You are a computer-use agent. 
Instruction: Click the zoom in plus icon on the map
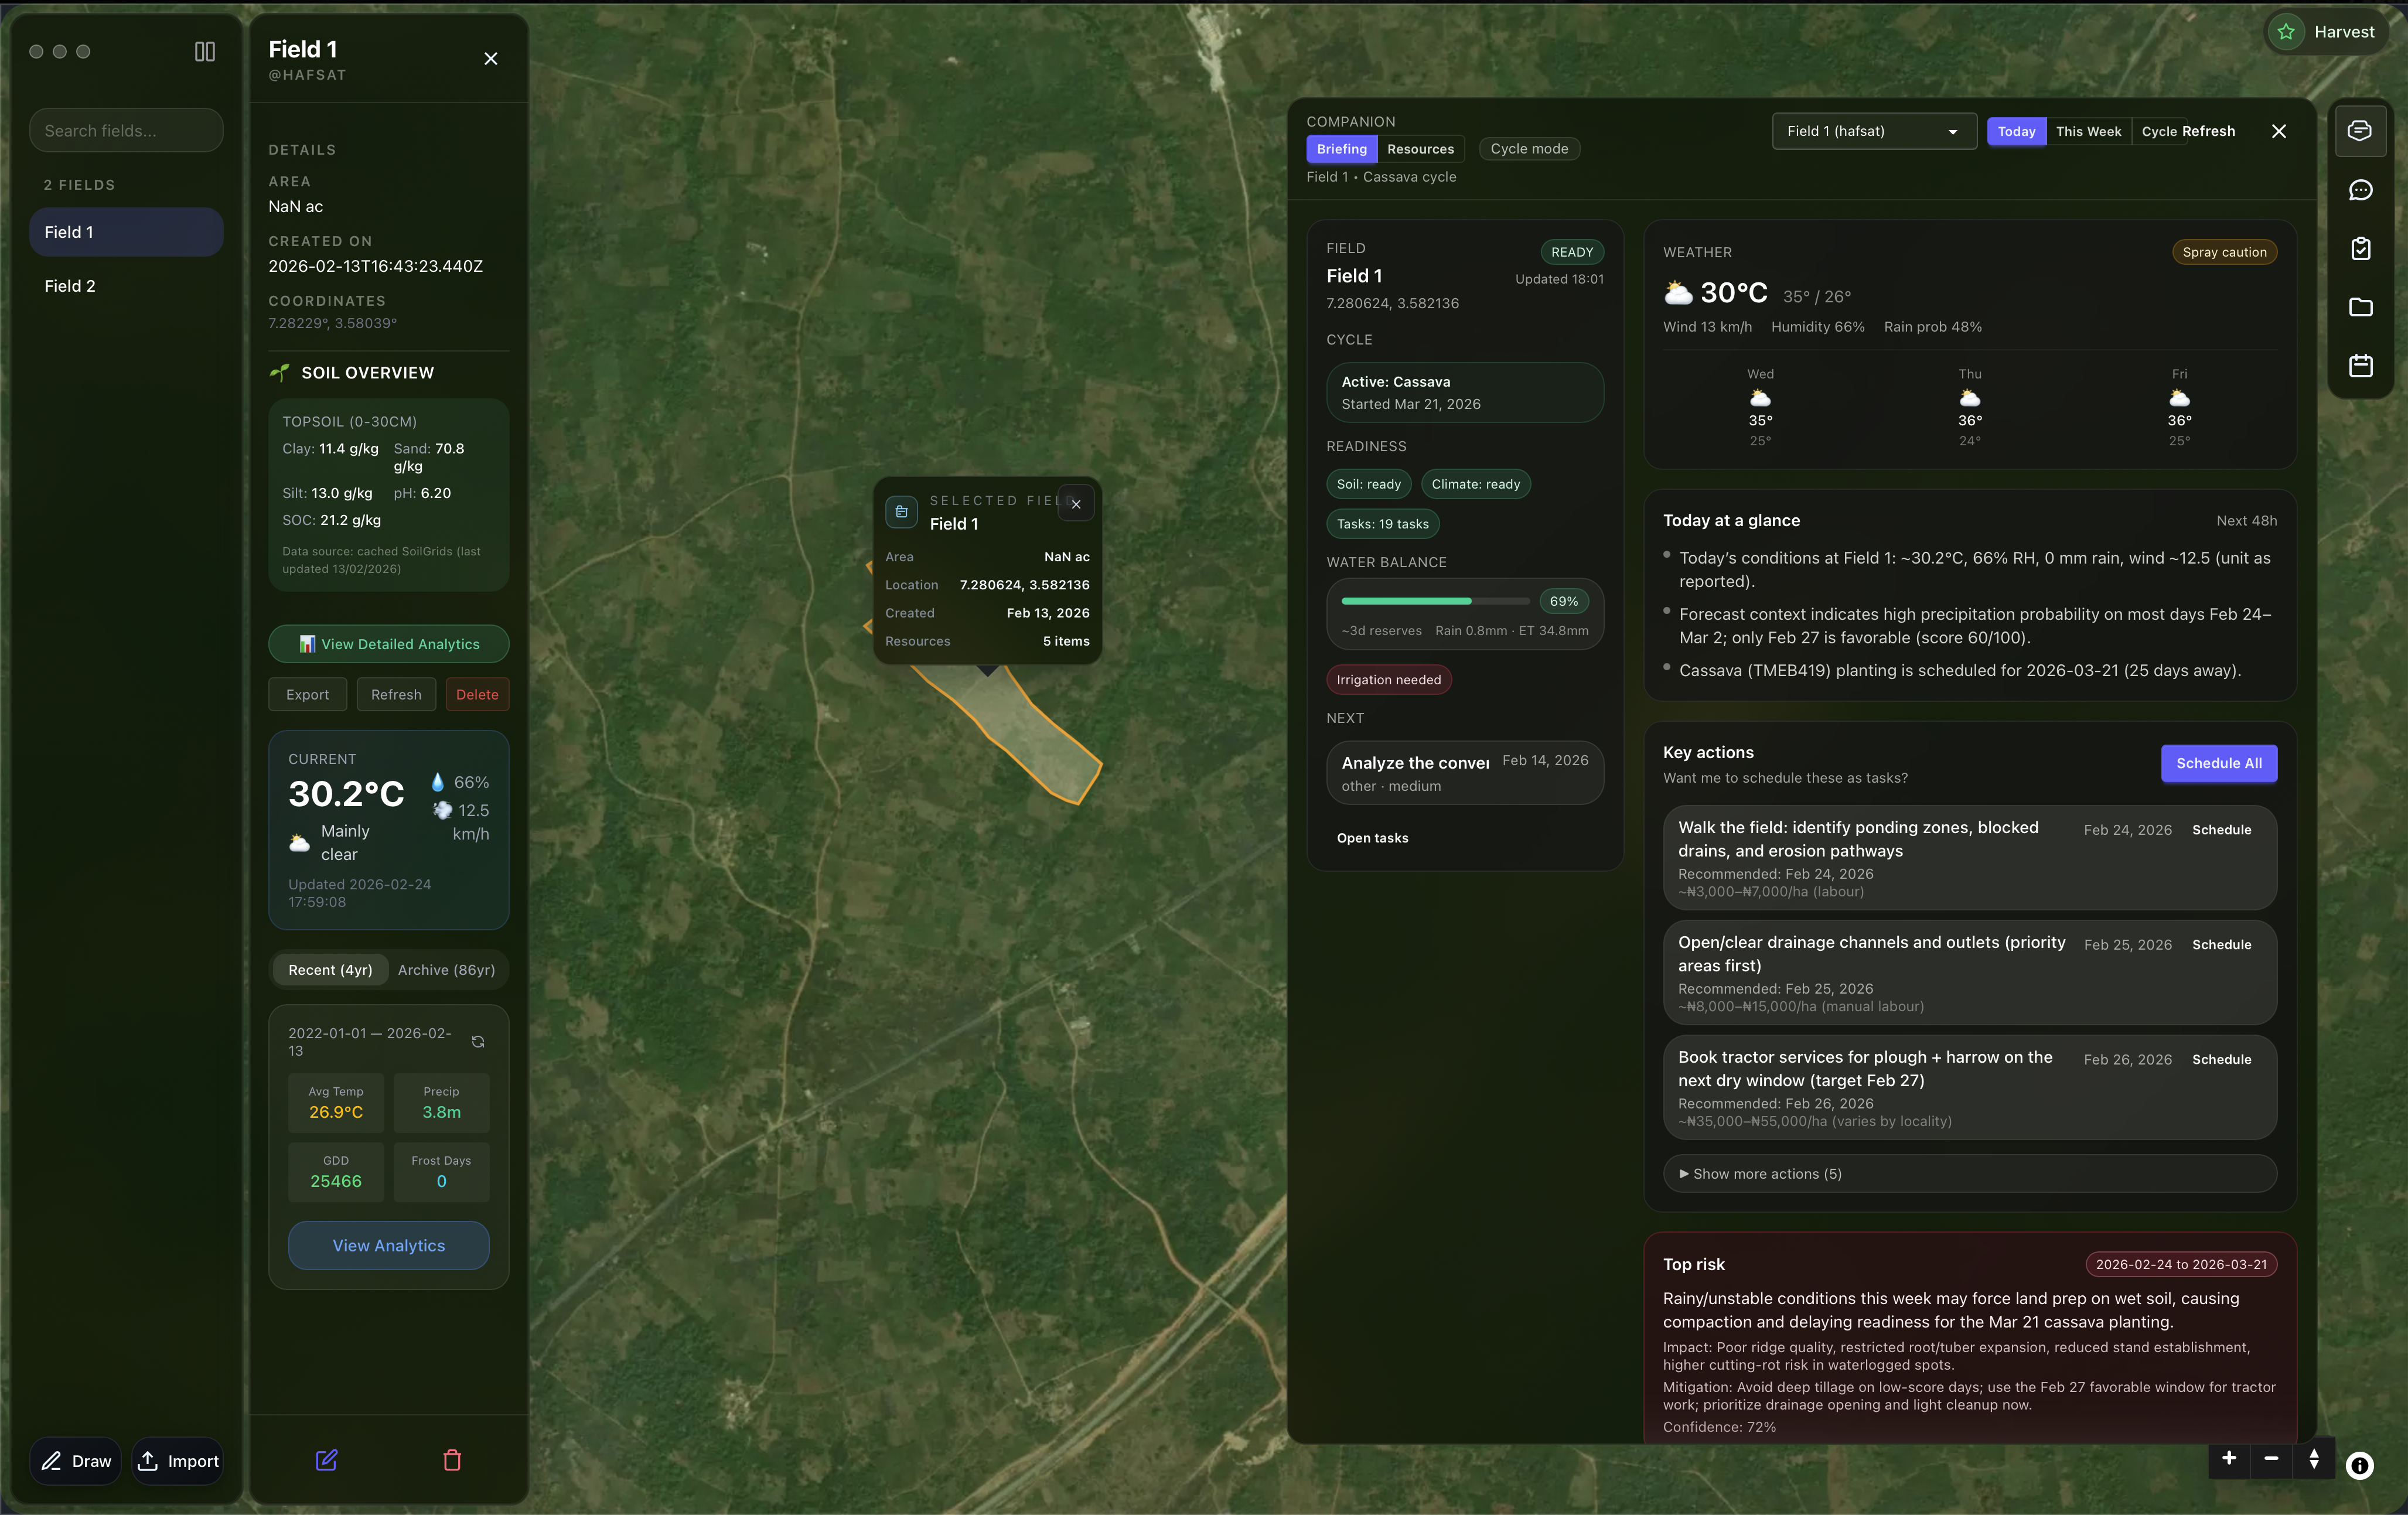point(2229,1460)
